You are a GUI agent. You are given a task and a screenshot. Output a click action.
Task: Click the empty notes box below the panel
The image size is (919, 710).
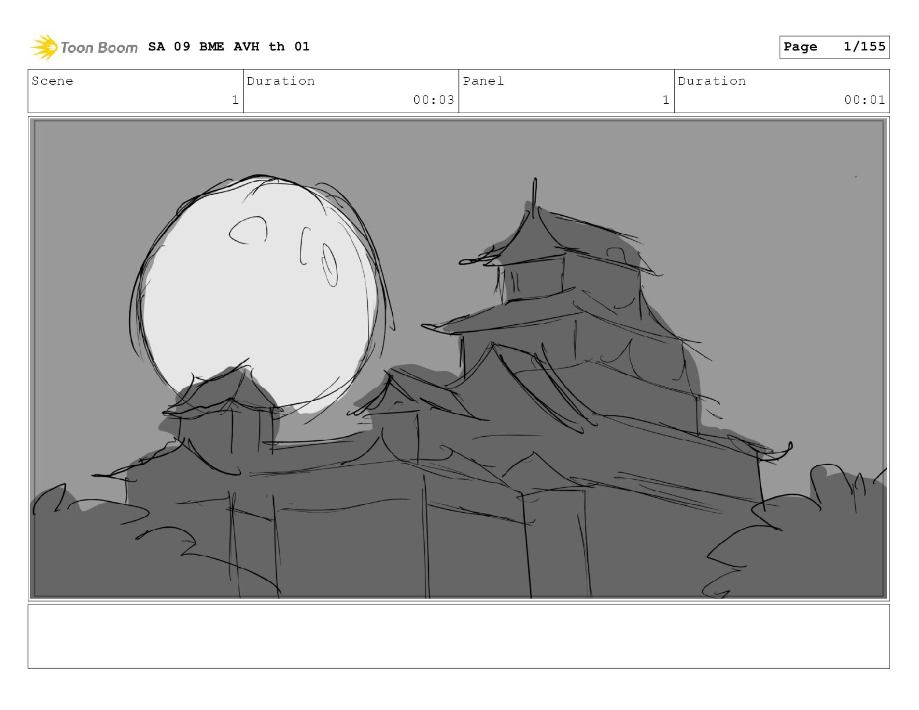point(458,636)
